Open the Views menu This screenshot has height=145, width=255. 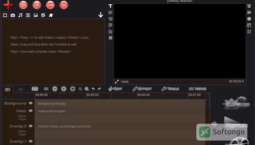197,89
